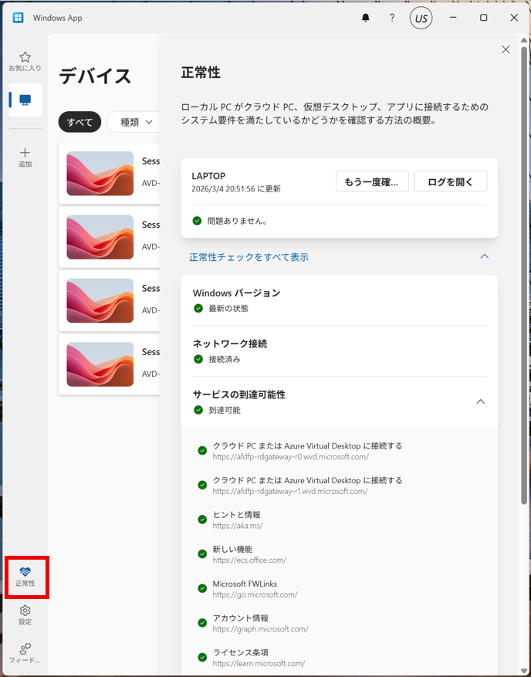Click 正常性チェックをすべて表示 link text
Screen dimensions: 531x677
(x=249, y=257)
